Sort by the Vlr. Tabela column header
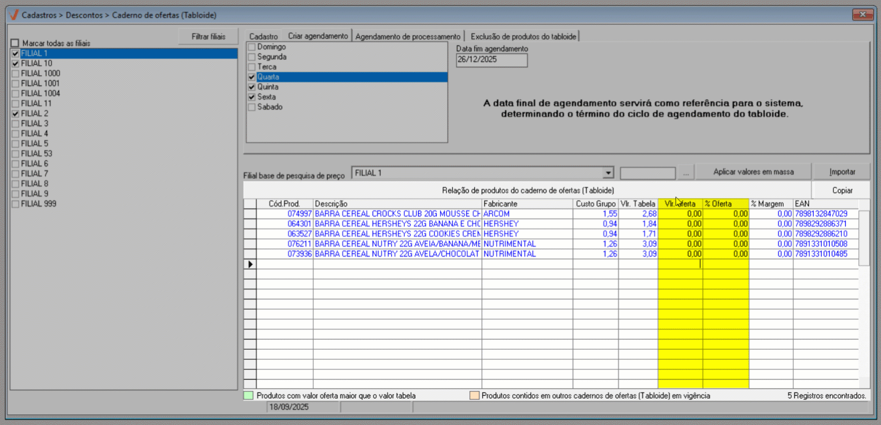This screenshot has width=881, height=425. pyautogui.click(x=638, y=204)
